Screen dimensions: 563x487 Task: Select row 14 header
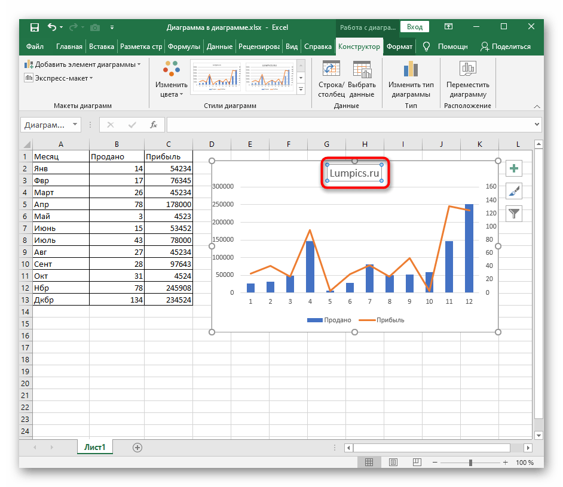click(x=26, y=312)
